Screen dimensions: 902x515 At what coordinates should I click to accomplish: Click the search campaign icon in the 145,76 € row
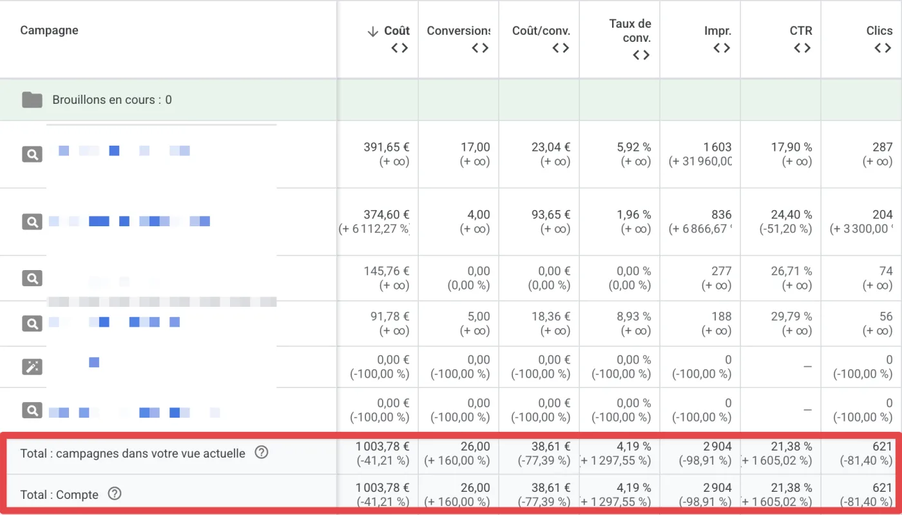point(32,278)
